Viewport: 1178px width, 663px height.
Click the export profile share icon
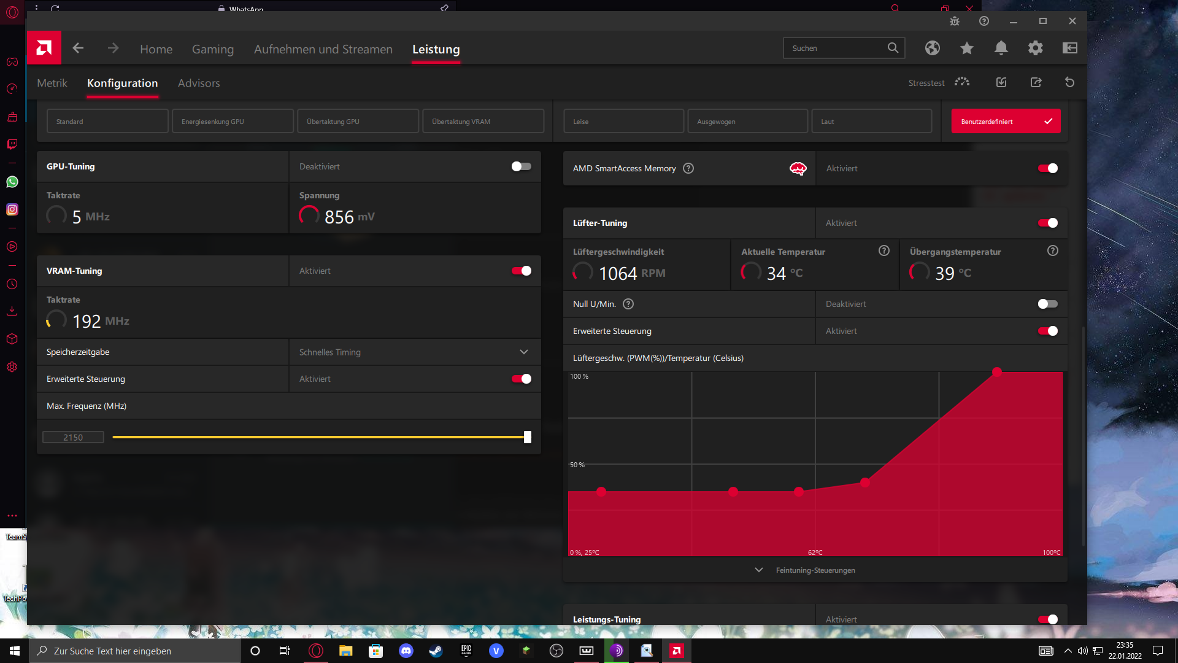(x=1036, y=82)
